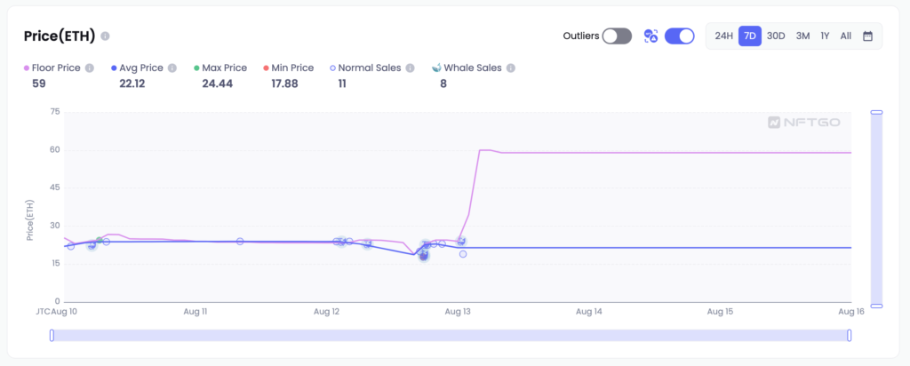Click the Avg Price info icon
The height and width of the screenshot is (366, 910).
pos(172,68)
